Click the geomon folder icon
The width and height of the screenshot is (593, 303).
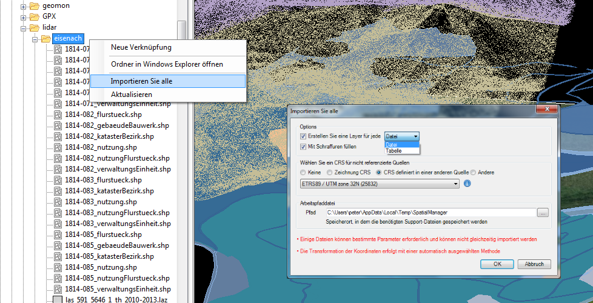pos(35,5)
